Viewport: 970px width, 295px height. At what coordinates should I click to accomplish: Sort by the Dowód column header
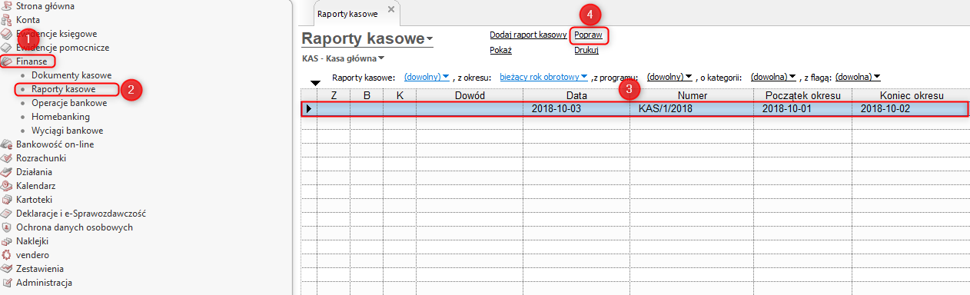point(470,95)
